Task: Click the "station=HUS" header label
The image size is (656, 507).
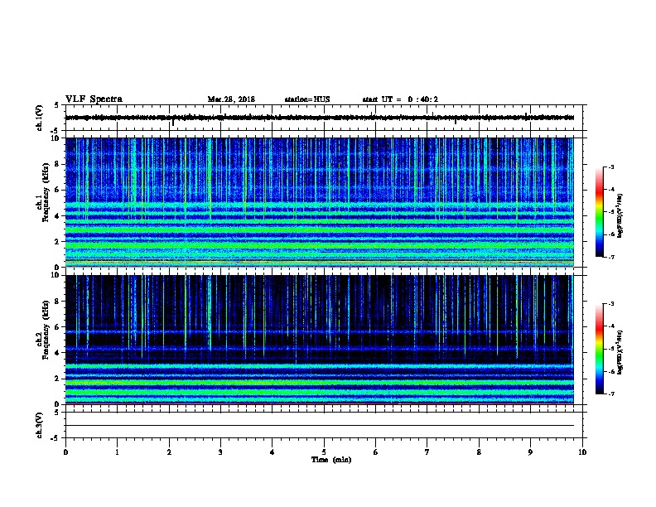Action: 307,99
